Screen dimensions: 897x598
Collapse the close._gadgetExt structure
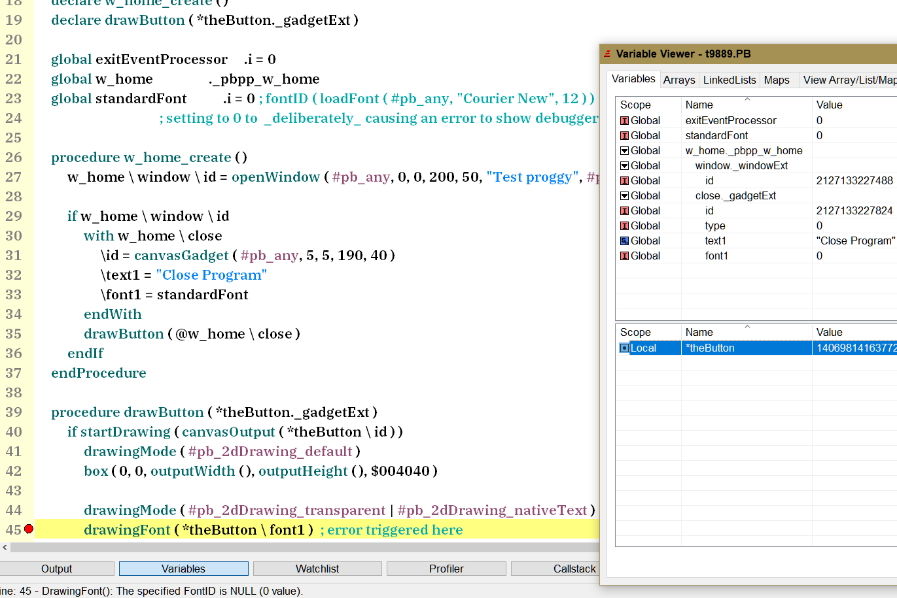[x=624, y=195]
